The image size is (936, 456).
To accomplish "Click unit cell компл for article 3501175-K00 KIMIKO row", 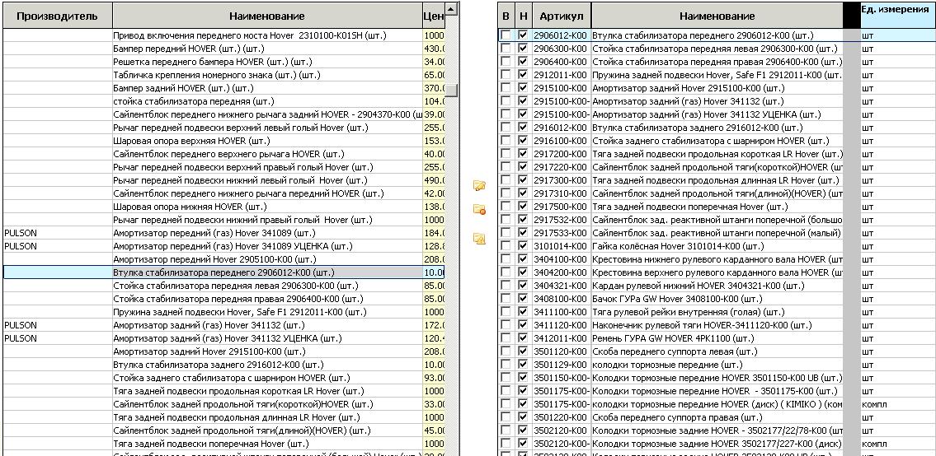I will click(x=898, y=404).
